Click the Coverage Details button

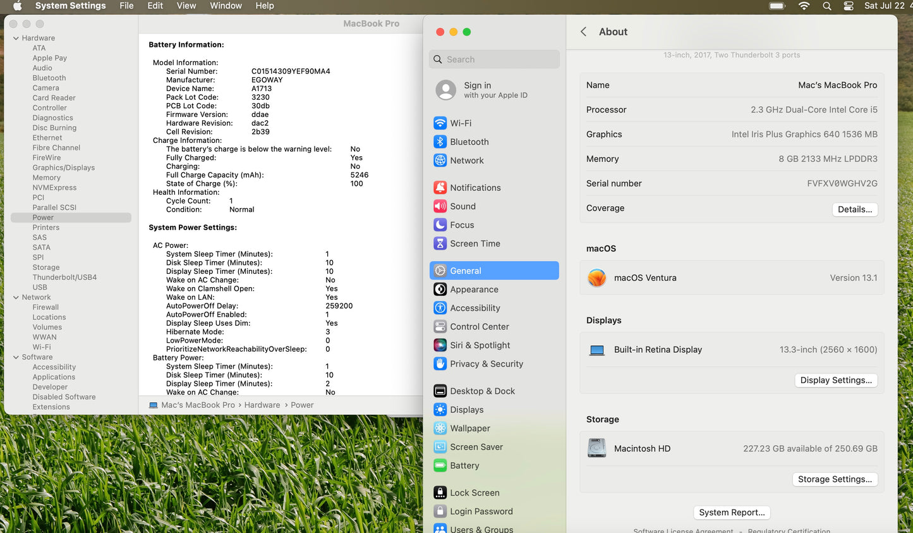tap(854, 209)
